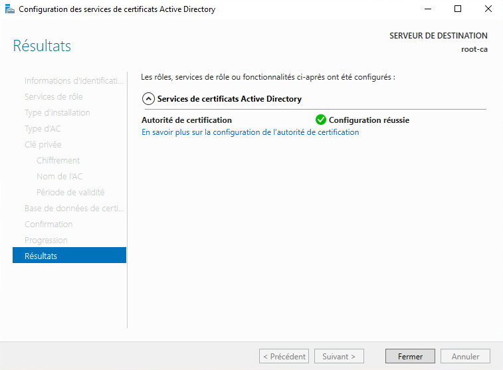
Task: Click the Fermer button
Action: click(x=410, y=356)
